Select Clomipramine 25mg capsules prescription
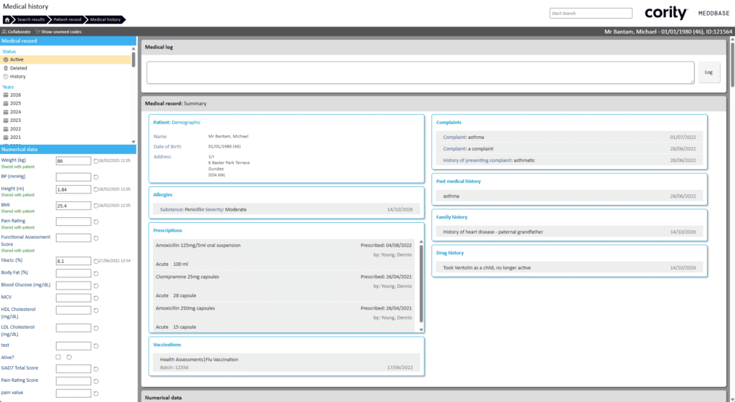The width and height of the screenshot is (735, 402). (284, 286)
